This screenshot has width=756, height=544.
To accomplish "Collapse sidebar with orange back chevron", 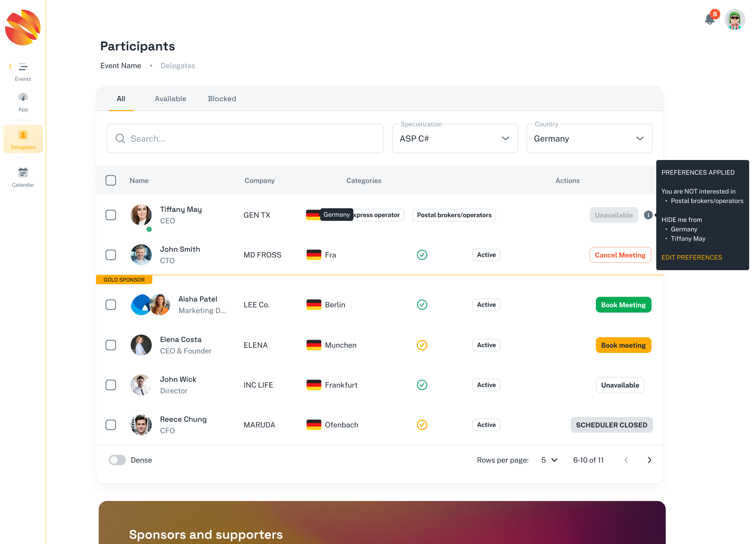I will tap(10, 67).
